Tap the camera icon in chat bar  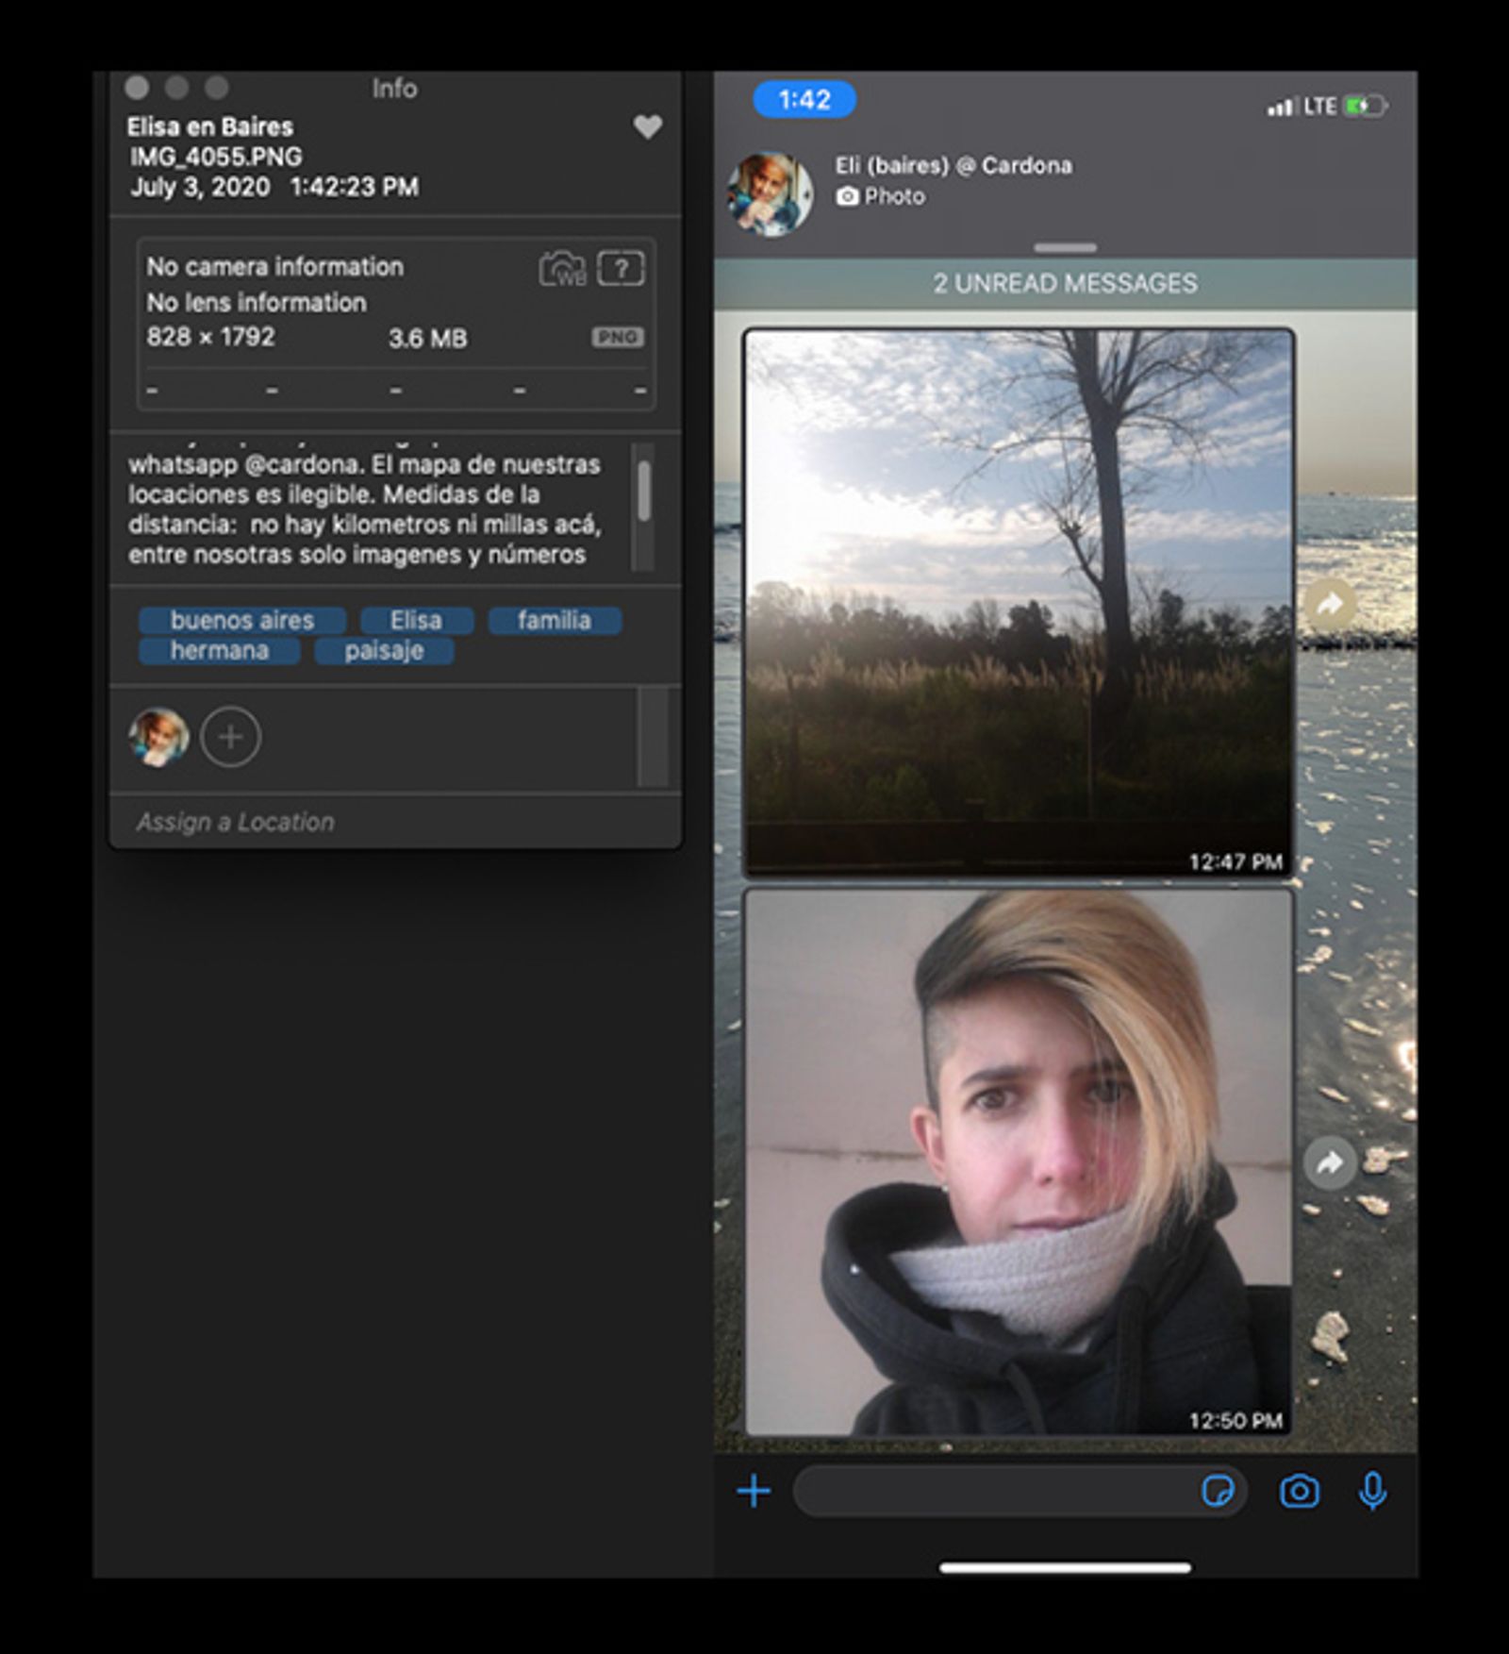(1299, 1491)
